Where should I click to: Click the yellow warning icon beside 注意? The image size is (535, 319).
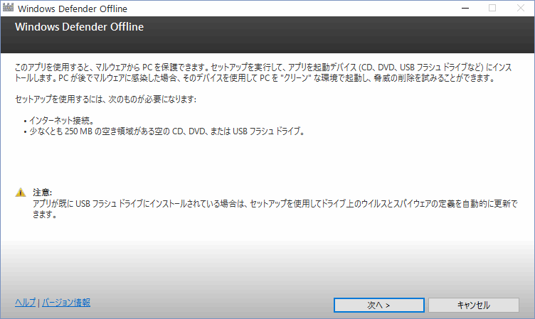coord(21,193)
